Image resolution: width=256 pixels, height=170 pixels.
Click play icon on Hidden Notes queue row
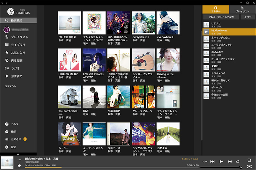(206, 32)
